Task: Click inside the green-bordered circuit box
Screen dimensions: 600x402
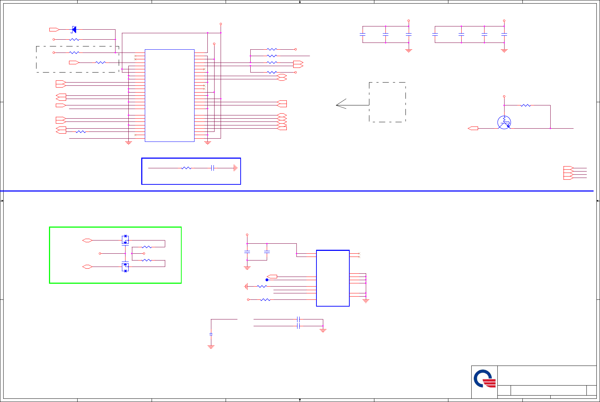Action: point(115,255)
